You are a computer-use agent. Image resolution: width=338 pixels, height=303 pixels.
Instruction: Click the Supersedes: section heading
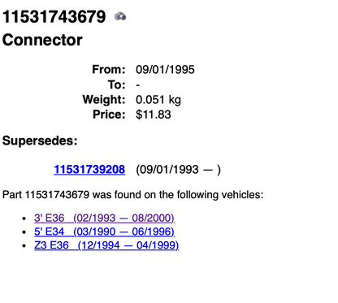pyautogui.click(x=40, y=141)
